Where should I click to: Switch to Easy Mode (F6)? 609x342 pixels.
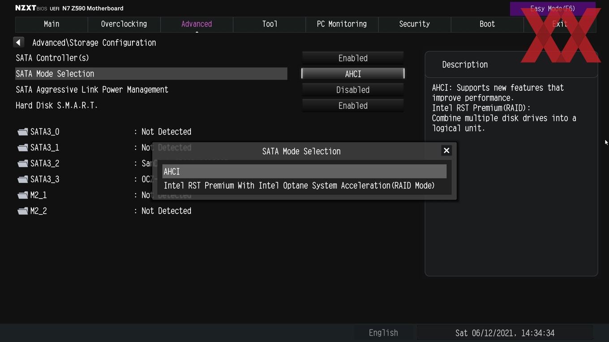click(x=553, y=8)
